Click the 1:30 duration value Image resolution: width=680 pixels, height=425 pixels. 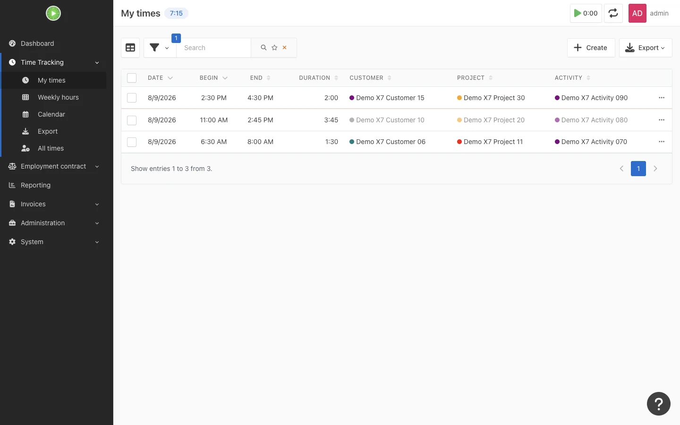[331, 142]
